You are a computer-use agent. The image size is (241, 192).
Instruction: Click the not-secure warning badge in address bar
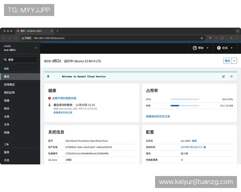click(26, 38)
